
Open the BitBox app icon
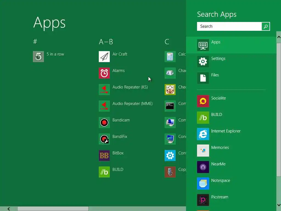[x=104, y=156]
